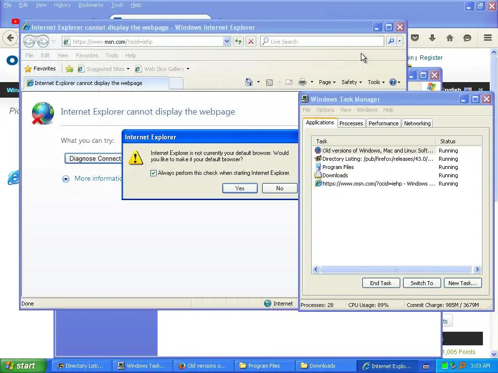Click Switch To button
Image resolution: width=498 pixels, height=373 pixels.
point(422,283)
